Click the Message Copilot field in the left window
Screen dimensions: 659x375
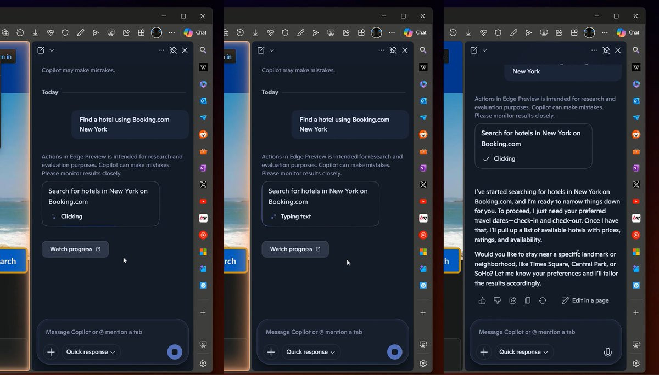pyautogui.click(x=113, y=332)
